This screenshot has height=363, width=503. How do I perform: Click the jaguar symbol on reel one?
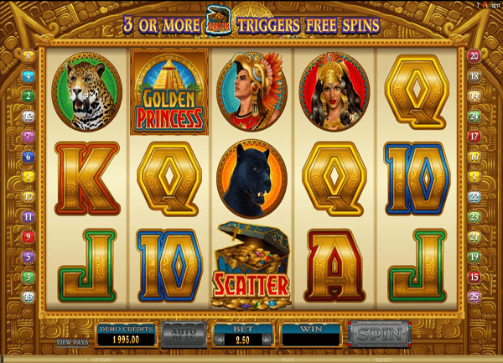(87, 92)
